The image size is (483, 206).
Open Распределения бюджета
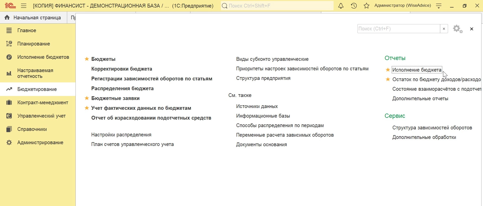click(123, 88)
